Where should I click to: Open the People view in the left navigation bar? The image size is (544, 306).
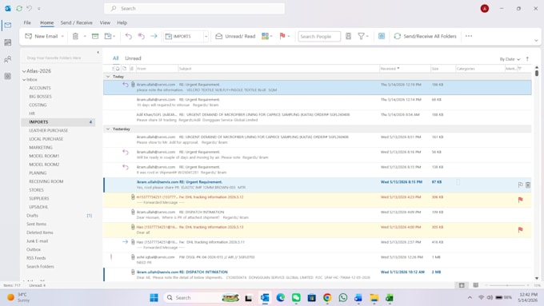tap(8, 59)
